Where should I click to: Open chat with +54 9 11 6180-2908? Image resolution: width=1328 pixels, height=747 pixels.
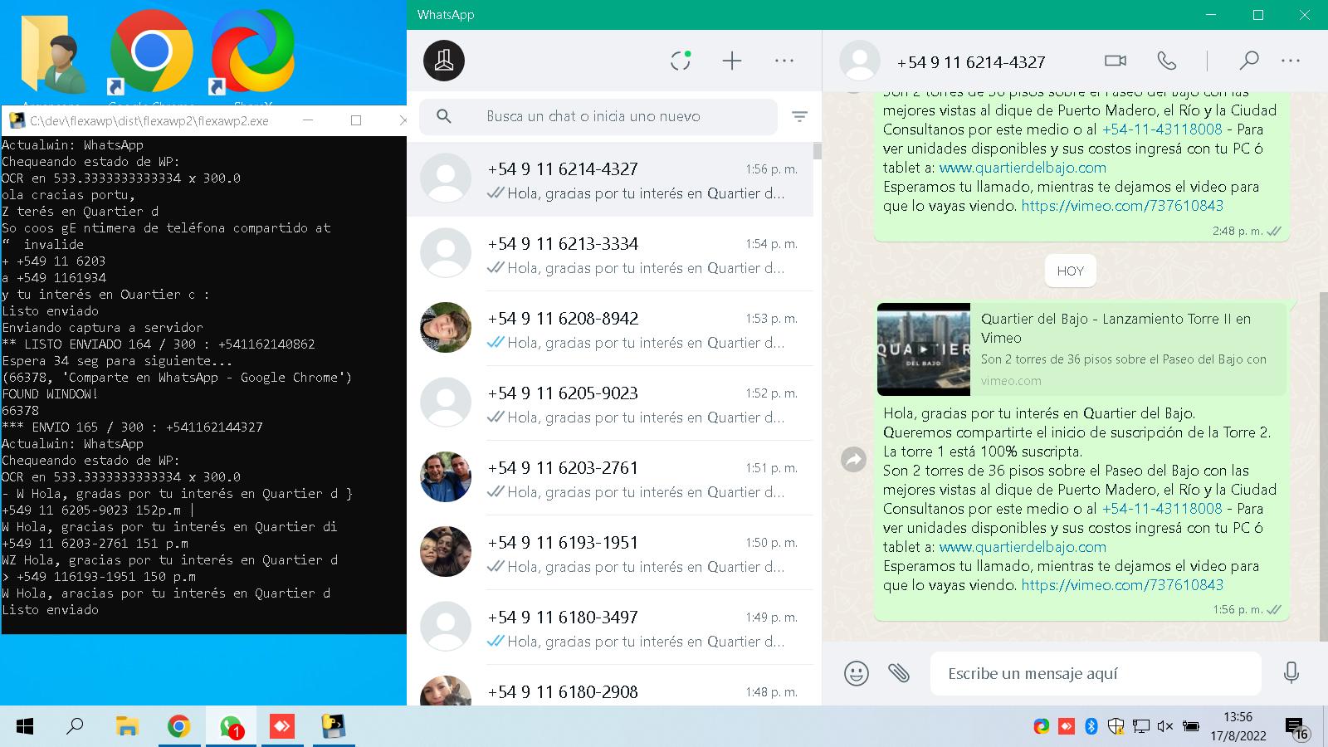coord(610,687)
